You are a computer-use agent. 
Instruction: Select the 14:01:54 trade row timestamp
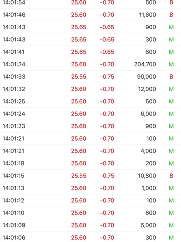tap(14, 2)
